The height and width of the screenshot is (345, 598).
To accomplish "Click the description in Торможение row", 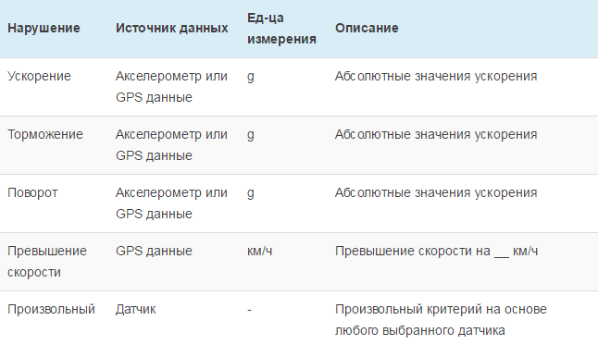I will point(436,134).
